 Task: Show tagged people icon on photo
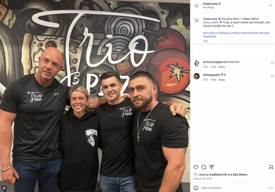[4, 188]
